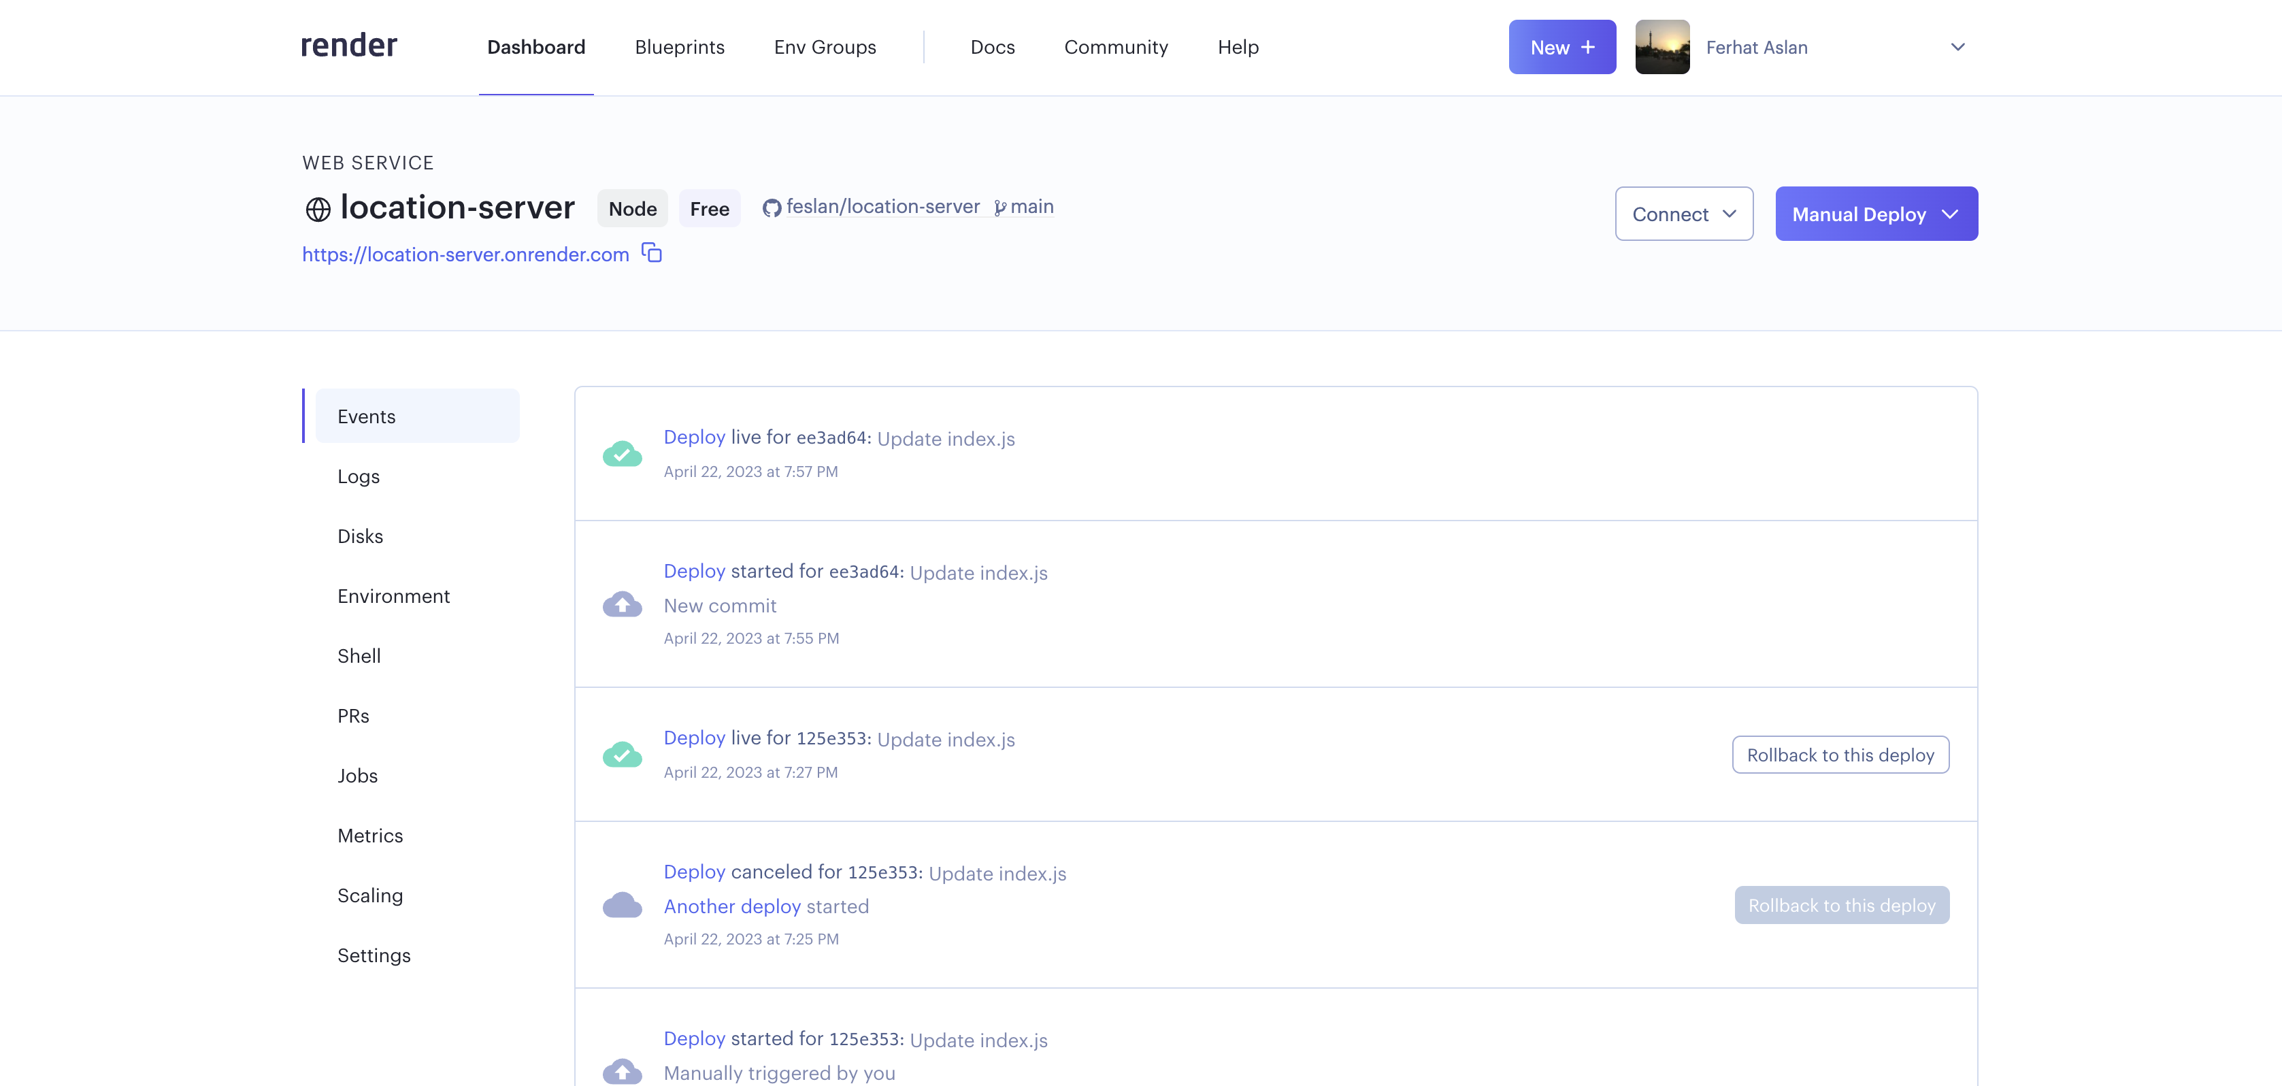Go to the Dashboard tab
This screenshot has width=2282, height=1086.
coord(536,47)
